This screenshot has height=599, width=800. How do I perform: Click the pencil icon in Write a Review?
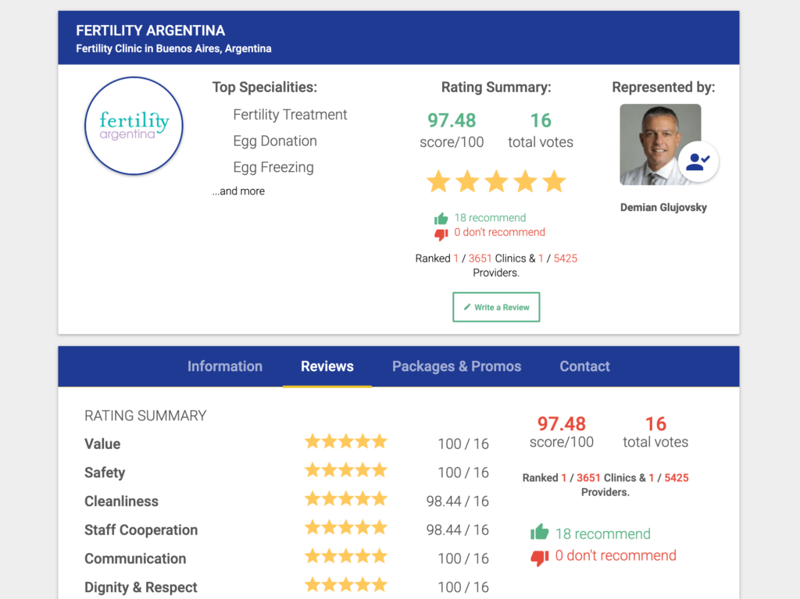[x=467, y=307]
